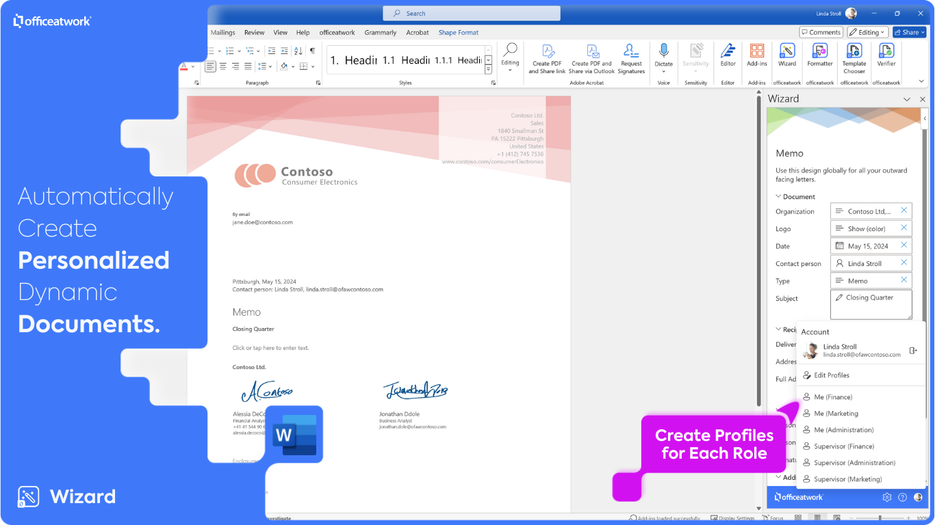935x525 pixels.
Task: Open the multilevel list dropdown arrow
Action: pos(259,51)
